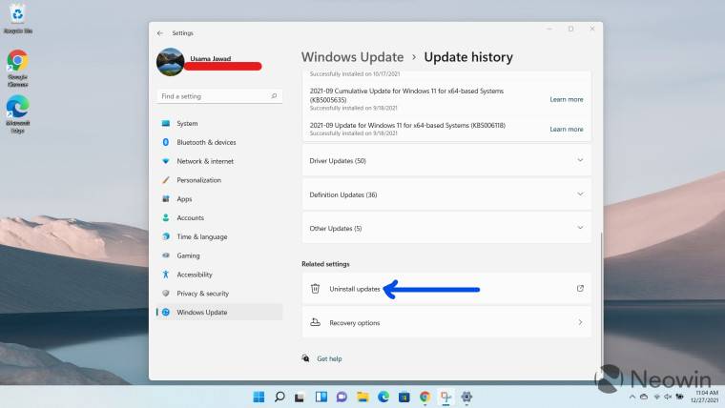This screenshot has height=408, width=725.
Task: Click the taskbar search magnifier icon
Action: [x=280, y=396]
